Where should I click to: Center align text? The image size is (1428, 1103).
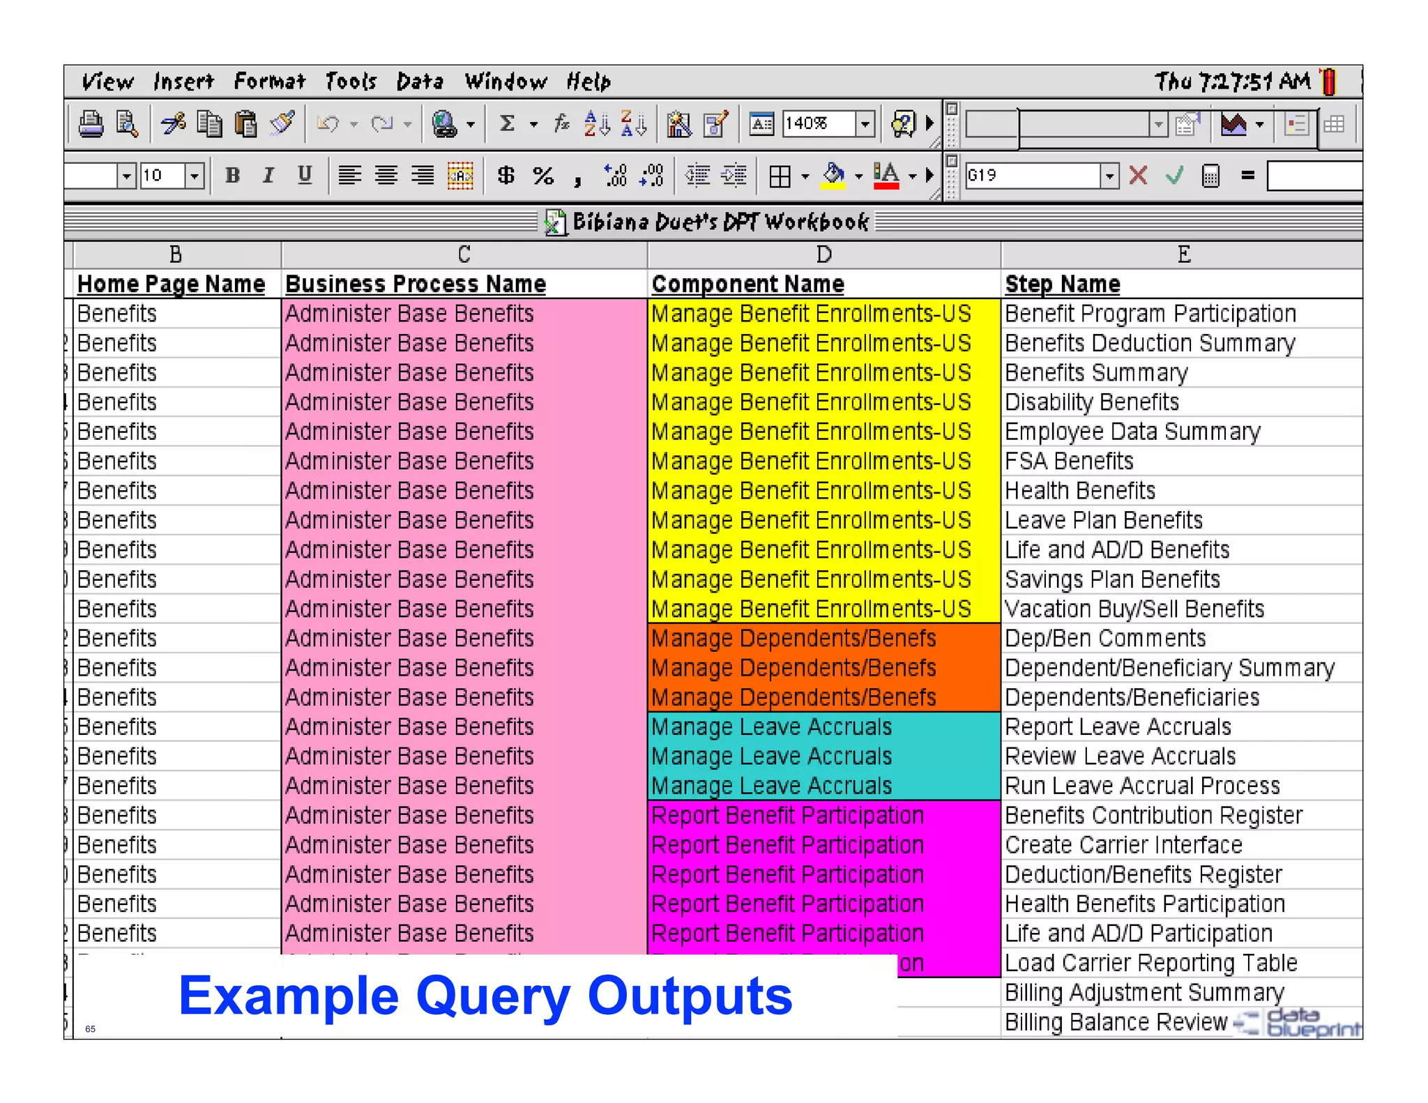tap(386, 175)
